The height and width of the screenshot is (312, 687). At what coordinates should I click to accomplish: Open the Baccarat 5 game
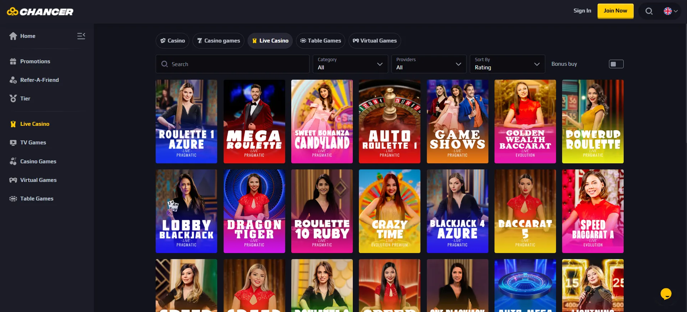(x=525, y=211)
